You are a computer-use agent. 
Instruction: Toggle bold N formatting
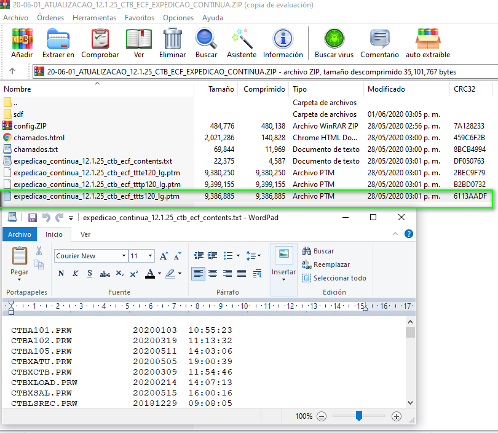pyautogui.click(x=61, y=274)
